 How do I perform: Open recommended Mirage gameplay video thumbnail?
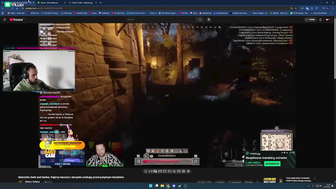click(273, 180)
